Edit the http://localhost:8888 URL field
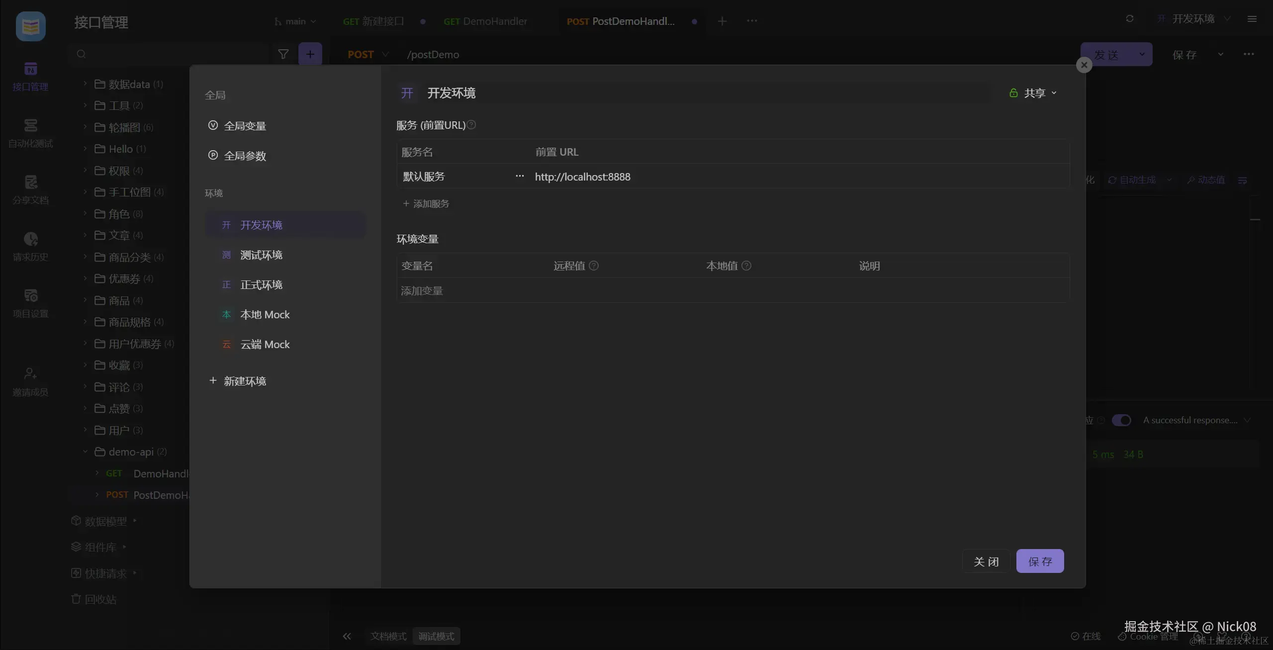This screenshot has height=650, width=1273. (x=582, y=177)
